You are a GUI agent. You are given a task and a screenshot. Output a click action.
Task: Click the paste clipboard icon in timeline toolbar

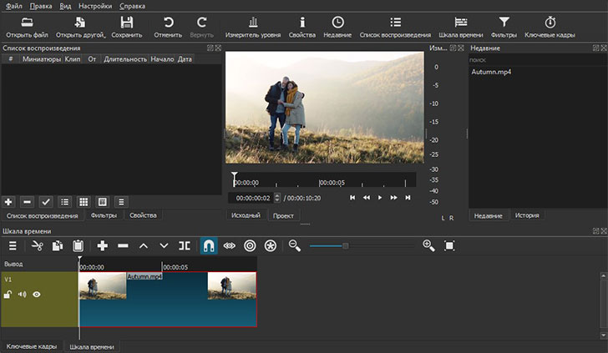tap(78, 245)
